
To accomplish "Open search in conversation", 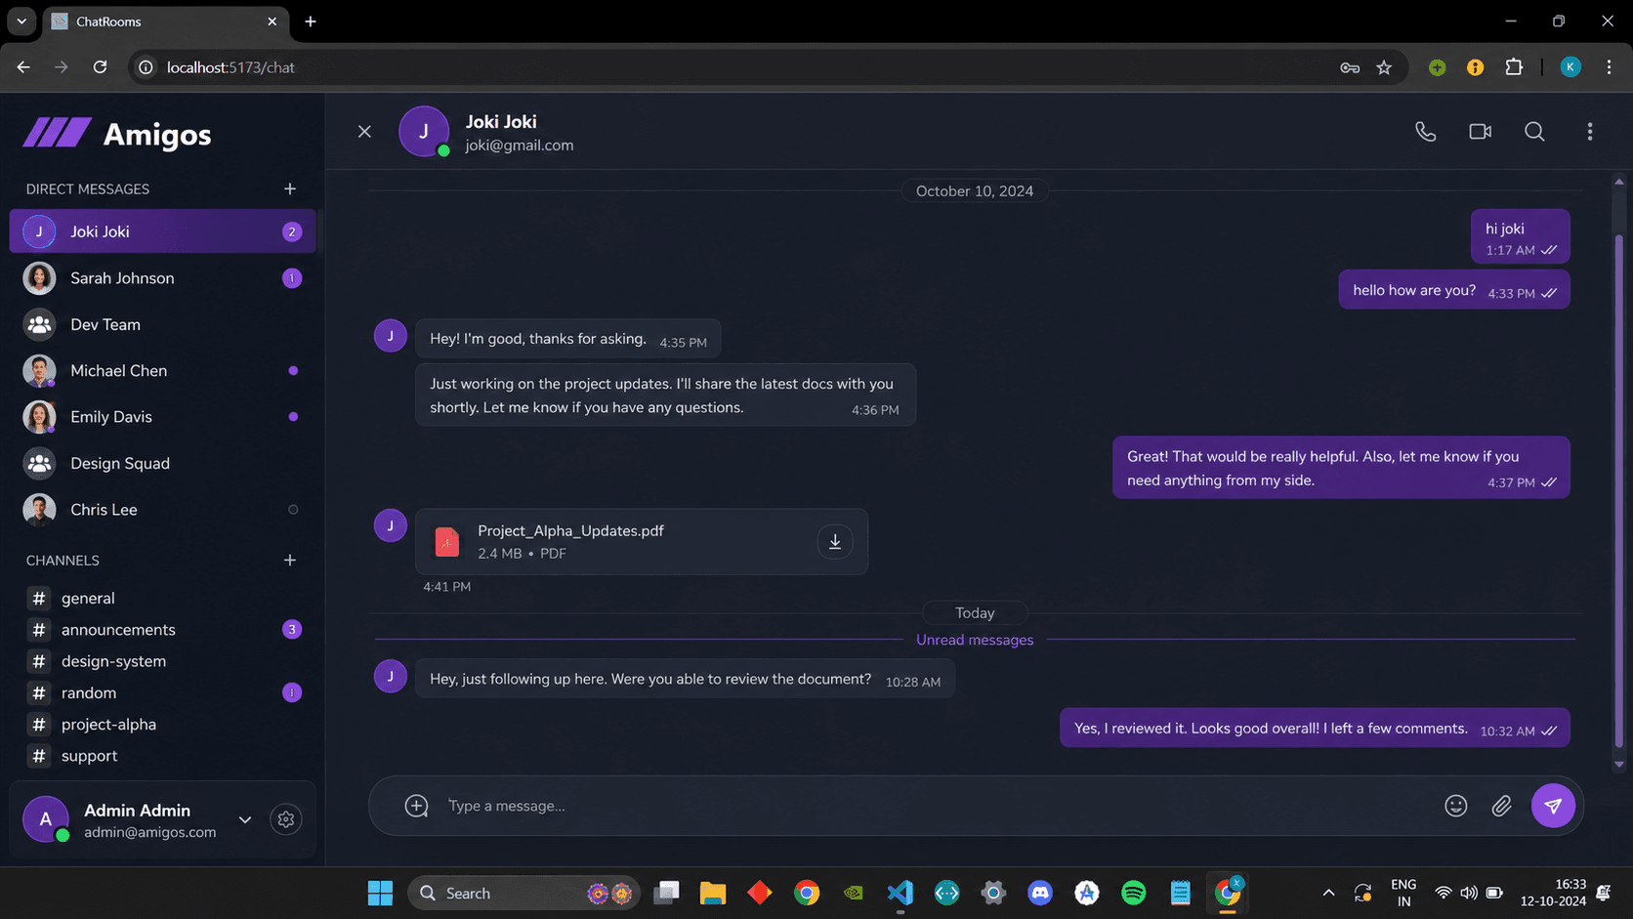I will (x=1534, y=132).
